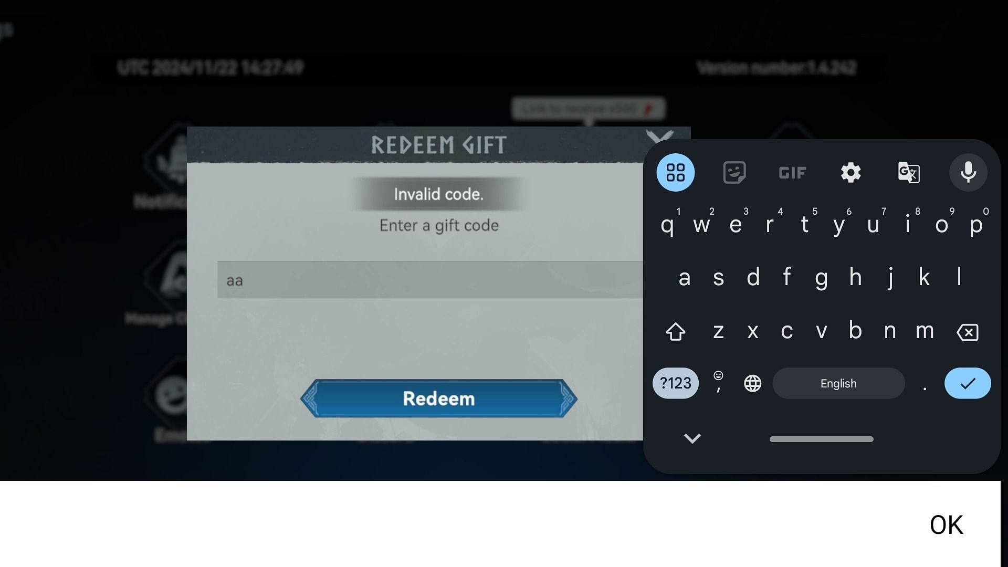
Task: Select the Google Translate icon
Action: [909, 171]
